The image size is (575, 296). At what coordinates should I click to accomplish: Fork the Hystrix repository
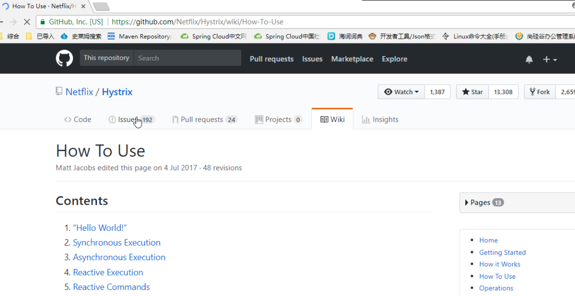click(x=540, y=92)
